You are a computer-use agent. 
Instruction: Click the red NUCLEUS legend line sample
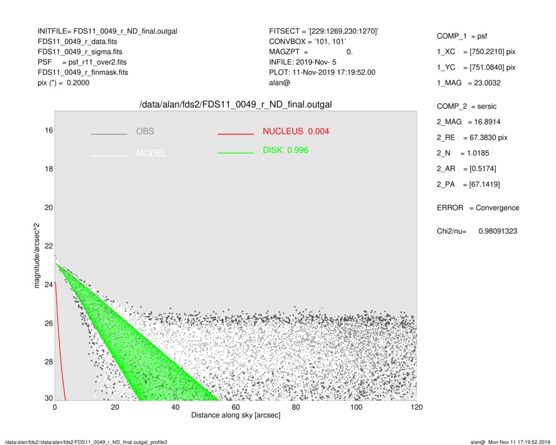pos(236,134)
